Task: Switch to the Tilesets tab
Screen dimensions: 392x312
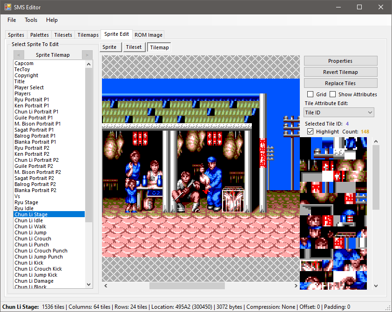Action: [x=63, y=35]
